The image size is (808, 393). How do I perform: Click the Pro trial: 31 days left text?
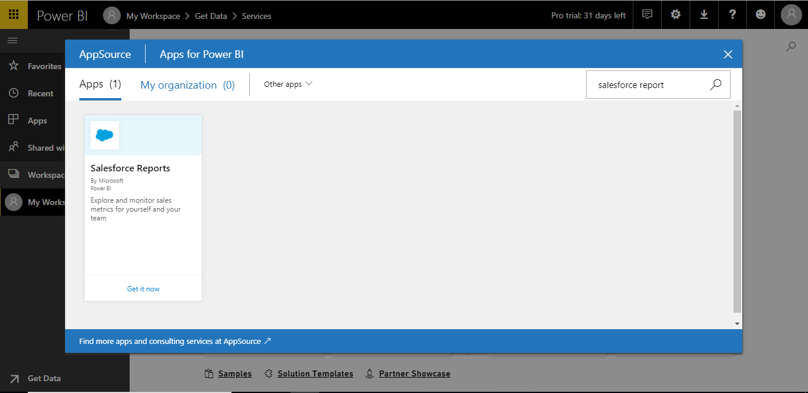coord(588,16)
